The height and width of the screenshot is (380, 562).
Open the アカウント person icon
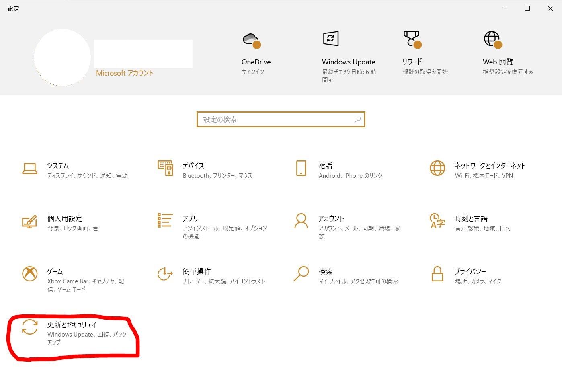[301, 221]
